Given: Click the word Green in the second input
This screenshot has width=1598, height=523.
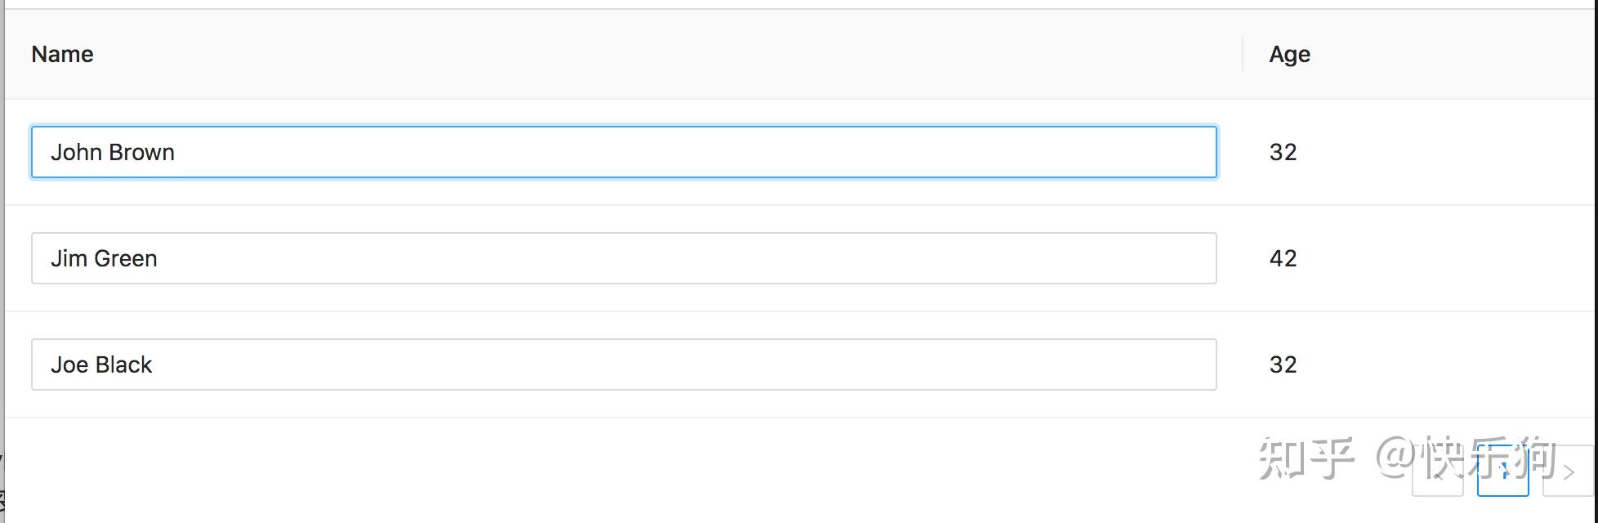Looking at the screenshot, I should click(x=126, y=258).
